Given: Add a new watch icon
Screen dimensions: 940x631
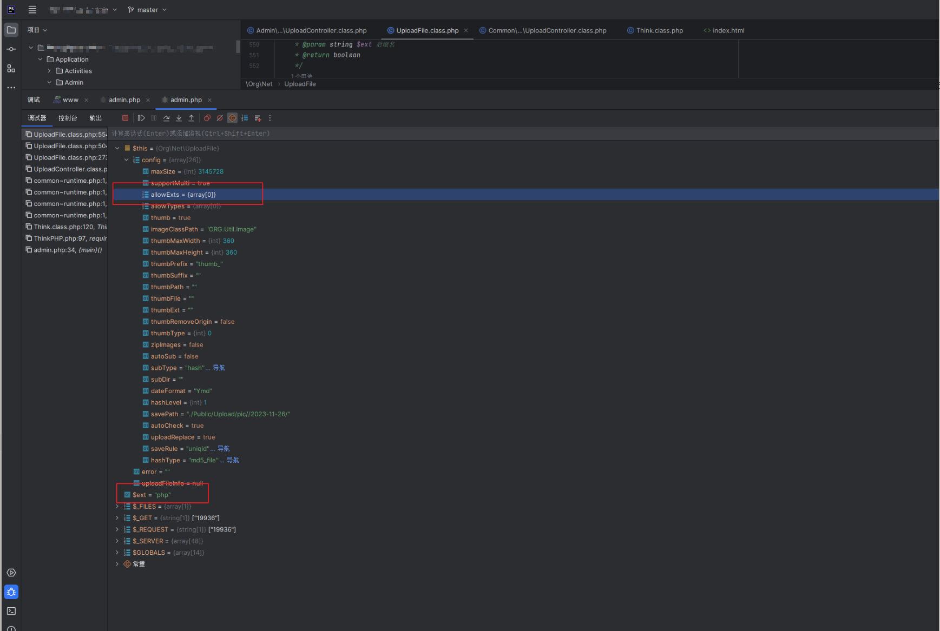Looking at the screenshot, I should click(258, 118).
